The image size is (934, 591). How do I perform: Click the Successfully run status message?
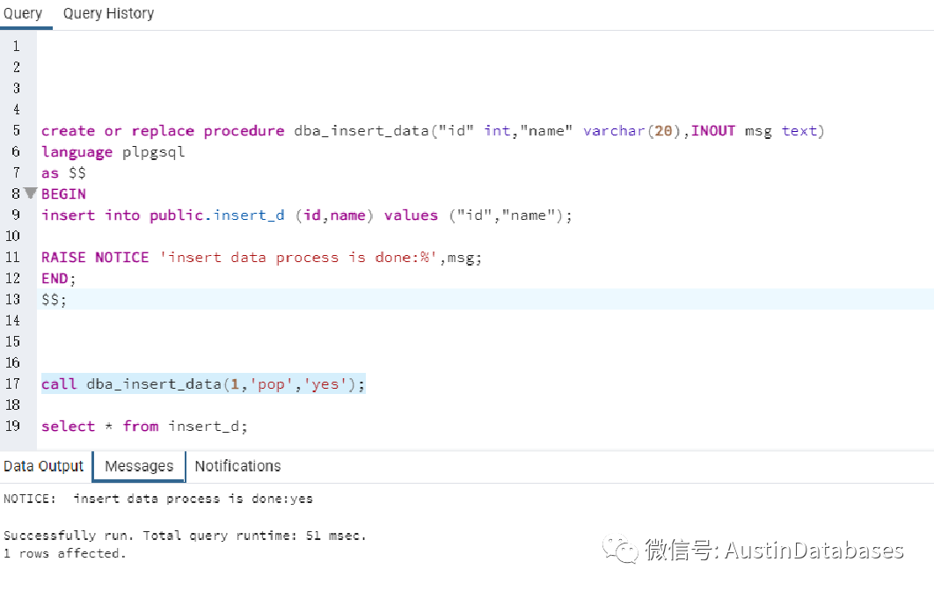(x=185, y=535)
